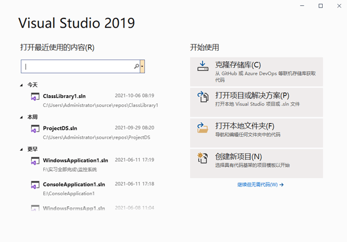This screenshot has height=242, width=347.
Task: Click the WindowsApplication1.sln solution icon
Action: pos(35,161)
